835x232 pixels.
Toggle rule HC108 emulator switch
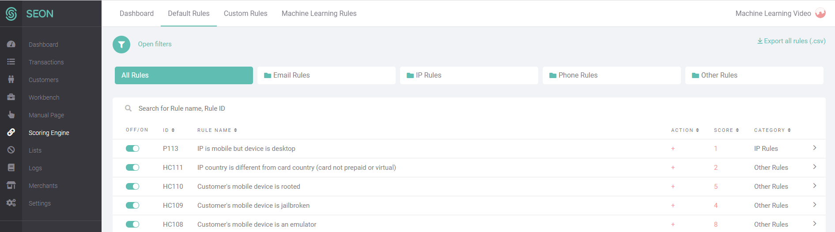pyautogui.click(x=132, y=225)
